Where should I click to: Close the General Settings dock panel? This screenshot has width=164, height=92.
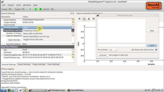tap(73, 13)
